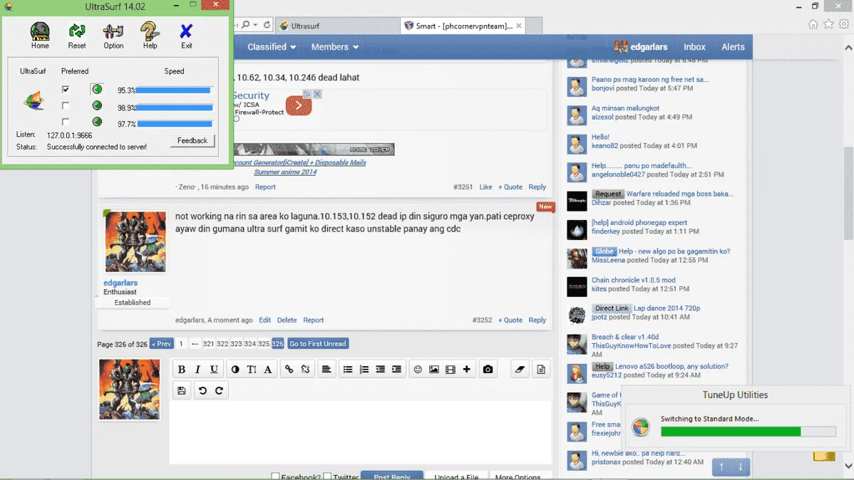This screenshot has width=854, height=480.
Task: Open browser search dropdown arrow
Action: (x=255, y=25)
